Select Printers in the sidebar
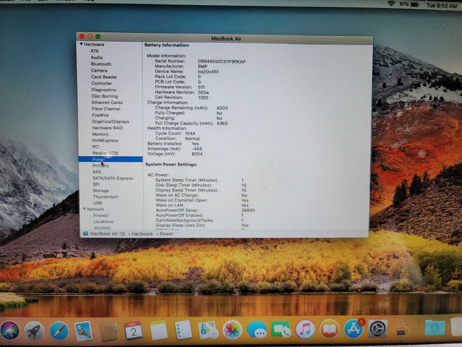 100,165
